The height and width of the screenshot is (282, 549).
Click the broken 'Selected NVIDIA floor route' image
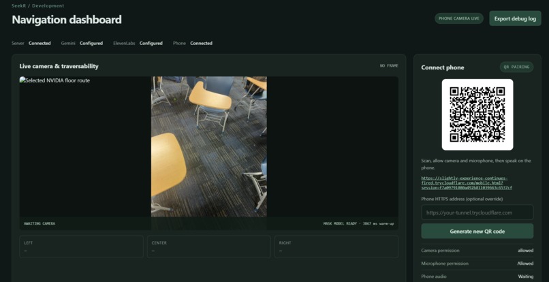[x=55, y=80]
